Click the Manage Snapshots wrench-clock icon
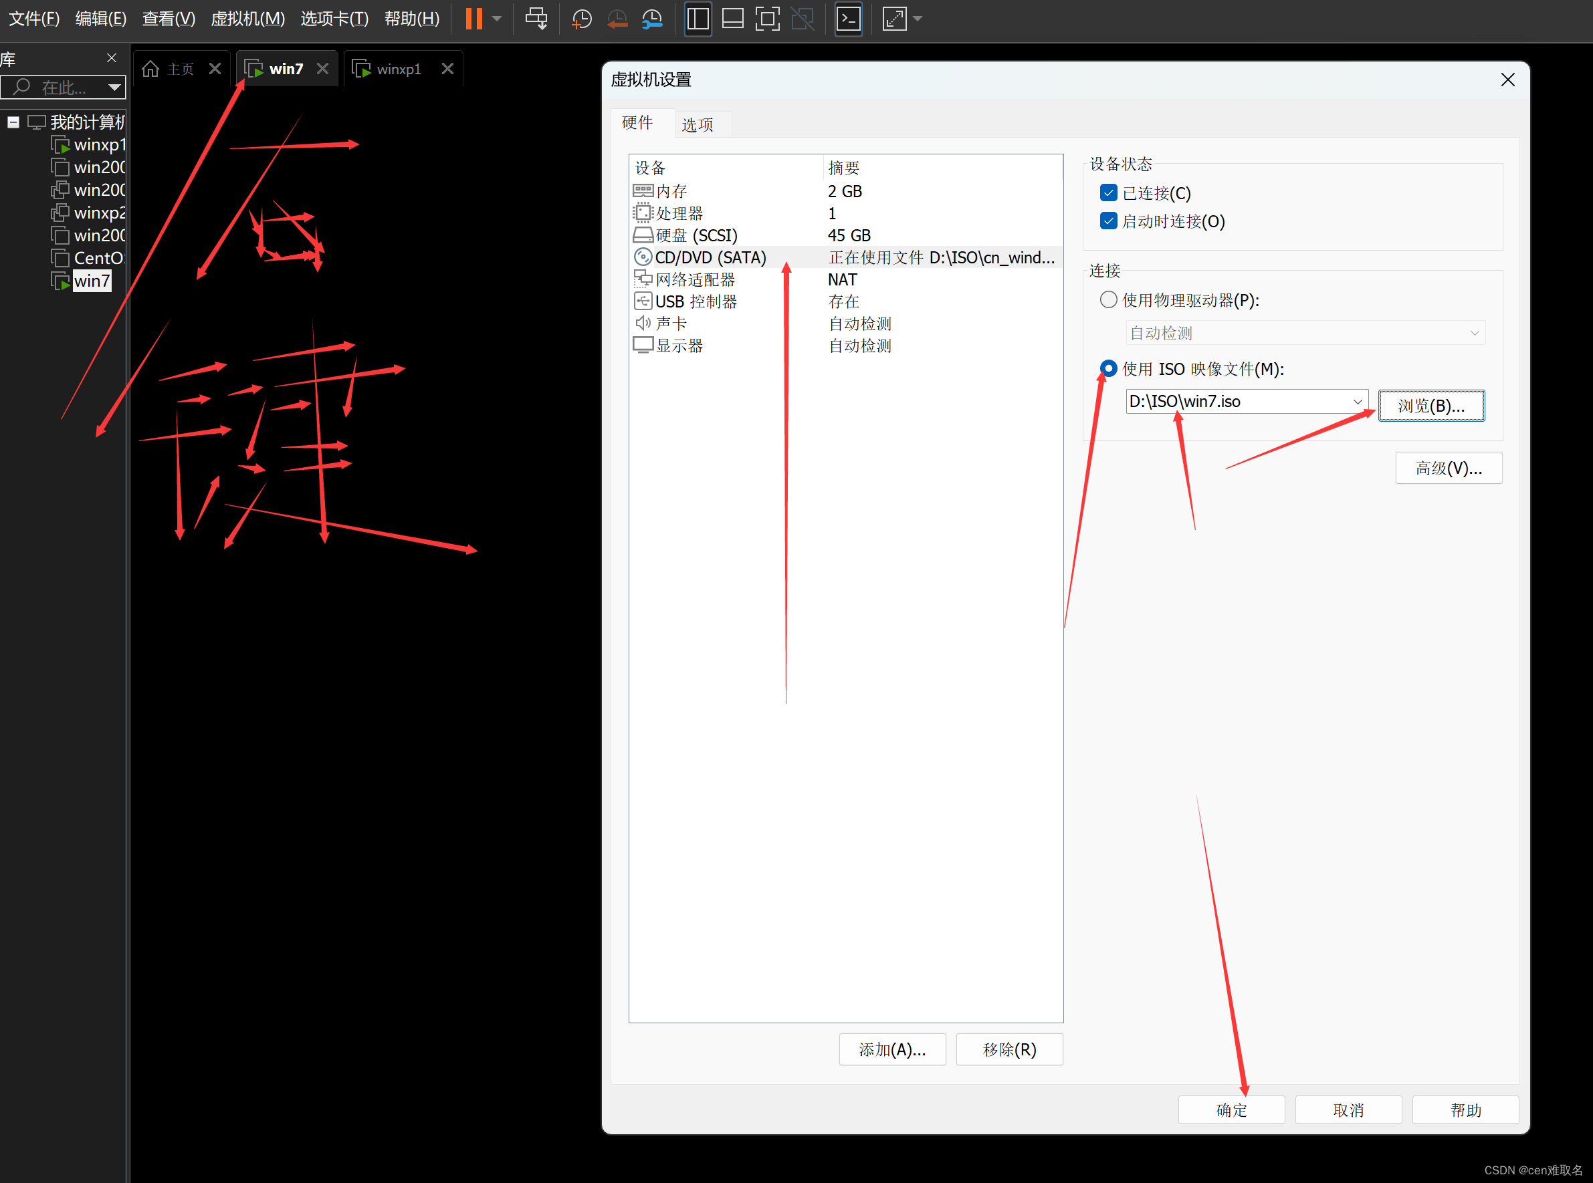 pyautogui.click(x=651, y=19)
